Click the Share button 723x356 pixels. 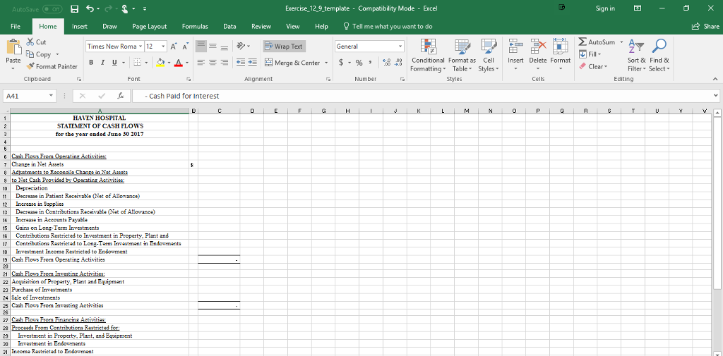(x=706, y=27)
